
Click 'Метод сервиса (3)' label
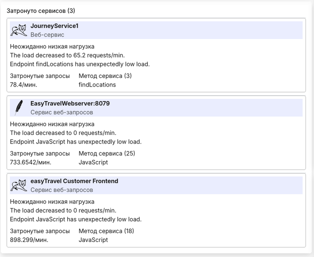point(105,76)
